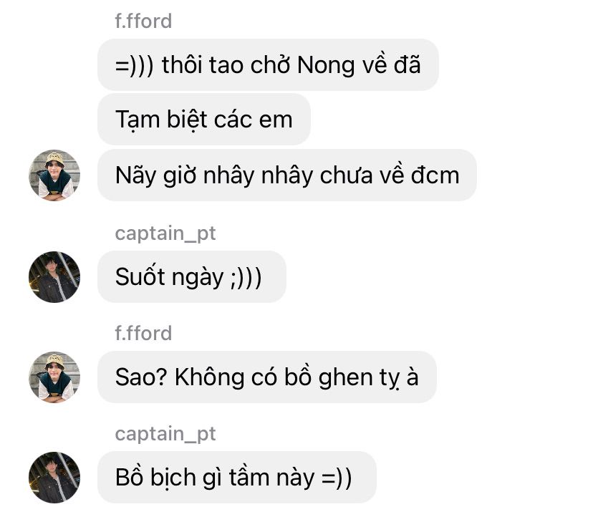Click the ';)))' emoticon in captain_pt's message
This screenshot has width=593, height=522.
(246, 277)
